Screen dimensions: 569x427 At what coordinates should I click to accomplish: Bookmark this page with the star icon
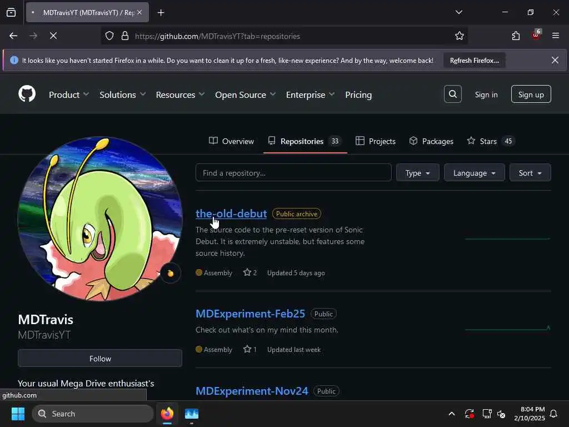click(x=459, y=36)
